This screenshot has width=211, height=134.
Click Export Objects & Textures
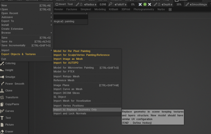point(18,54)
